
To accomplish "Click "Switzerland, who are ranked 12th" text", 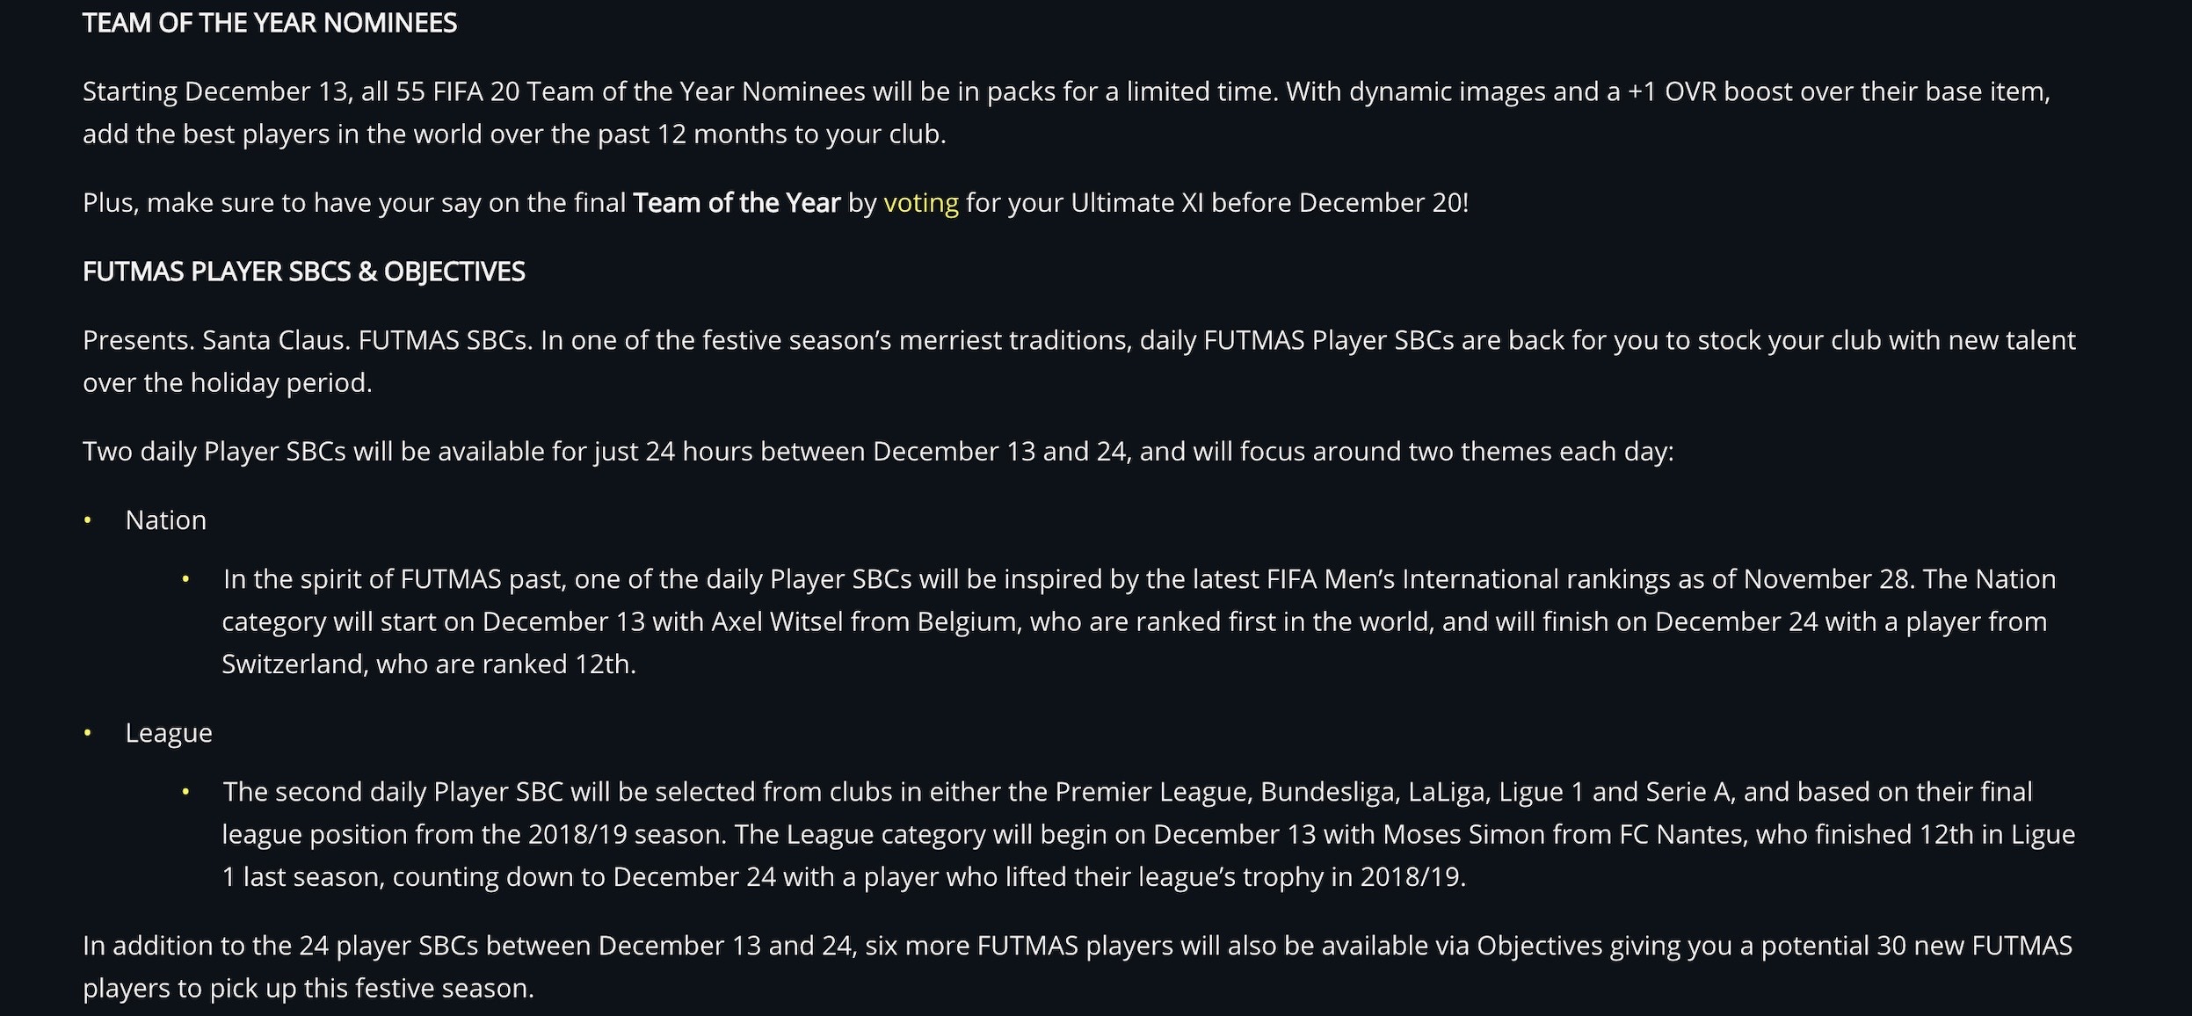I will (x=427, y=664).
